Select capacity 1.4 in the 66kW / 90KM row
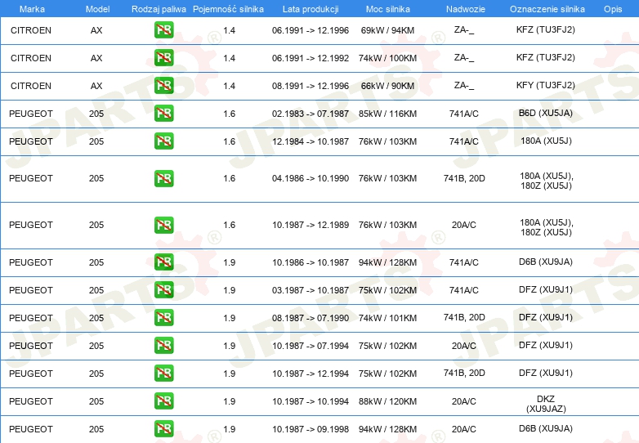 click(230, 86)
